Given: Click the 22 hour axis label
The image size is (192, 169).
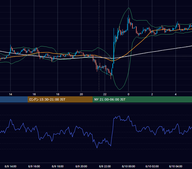Looking at the screenshot, I should (x=105, y=94).
